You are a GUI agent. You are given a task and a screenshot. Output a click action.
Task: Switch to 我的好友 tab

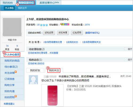click(35, 70)
